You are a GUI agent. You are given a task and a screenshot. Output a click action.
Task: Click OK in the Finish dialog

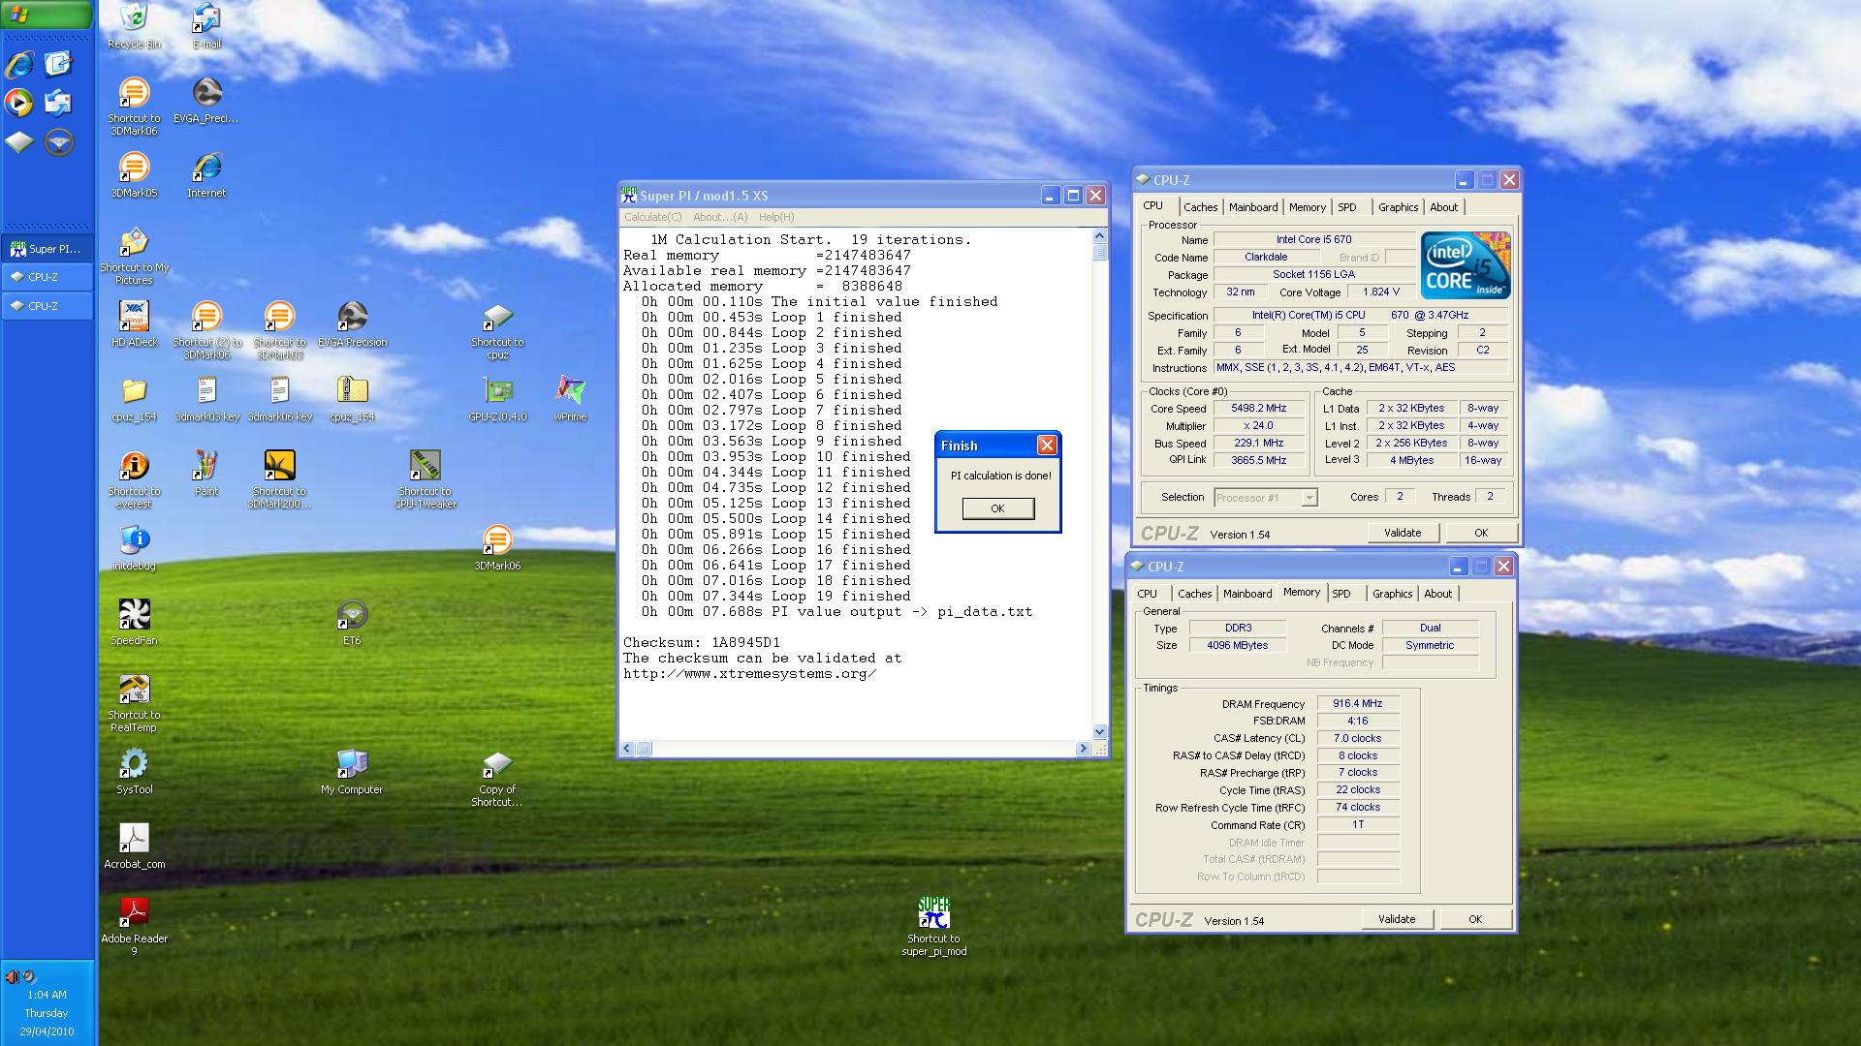tap(997, 508)
